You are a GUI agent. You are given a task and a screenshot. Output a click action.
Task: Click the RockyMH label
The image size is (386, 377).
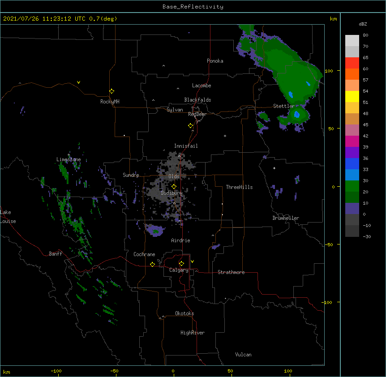tap(110, 101)
